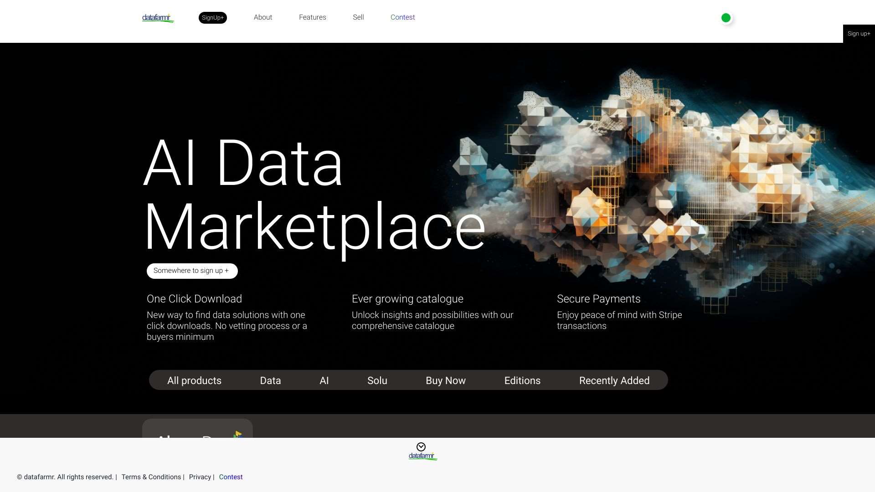Click the partially visible product card thumbnail
The width and height of the screenshot is (875, 492).
(197, 429)
